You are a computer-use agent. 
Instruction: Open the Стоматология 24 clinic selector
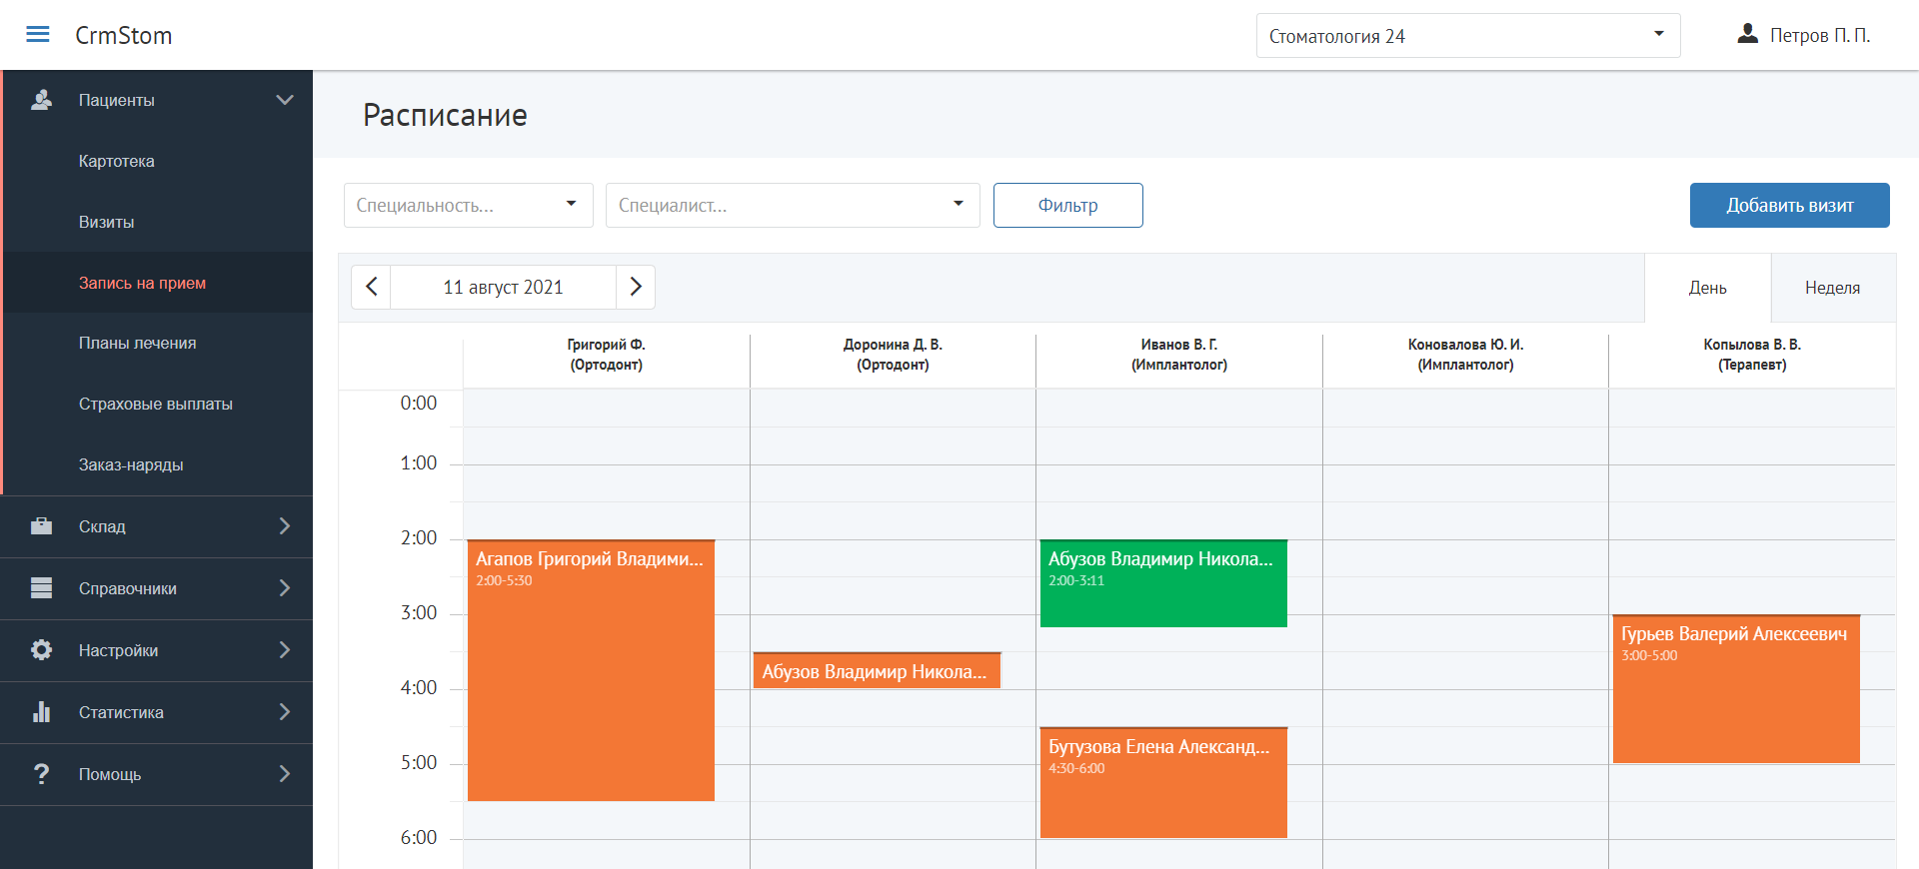pyautogui.click(x=1468, y=36)
